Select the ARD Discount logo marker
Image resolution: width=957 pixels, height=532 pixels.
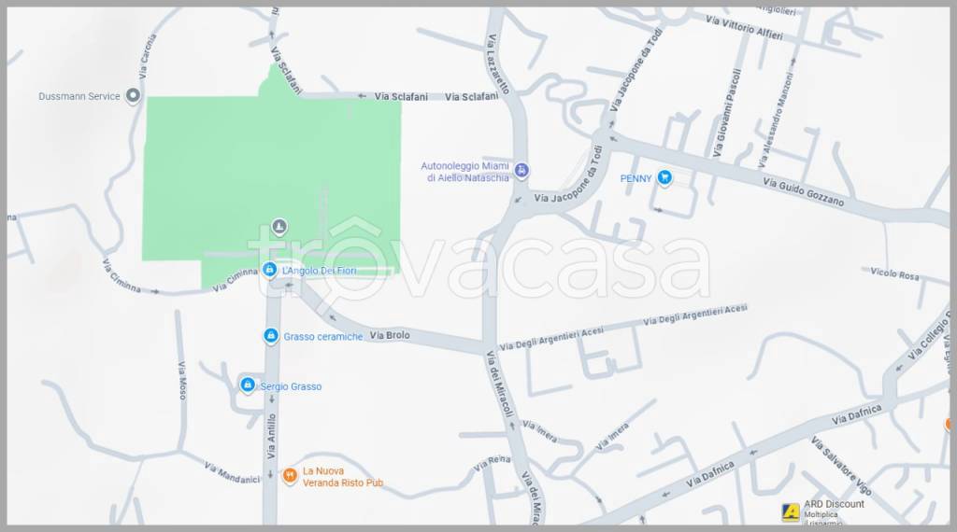pos(791,511)
